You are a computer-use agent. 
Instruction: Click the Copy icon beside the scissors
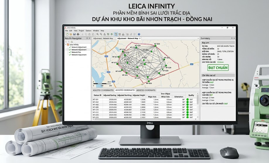[86, 34]
